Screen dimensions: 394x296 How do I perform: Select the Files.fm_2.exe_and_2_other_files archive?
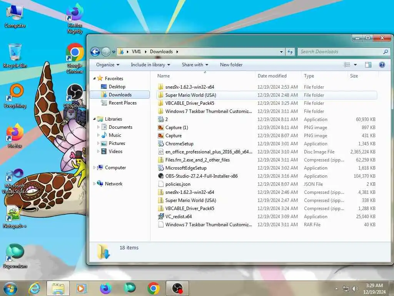[267, 160]
